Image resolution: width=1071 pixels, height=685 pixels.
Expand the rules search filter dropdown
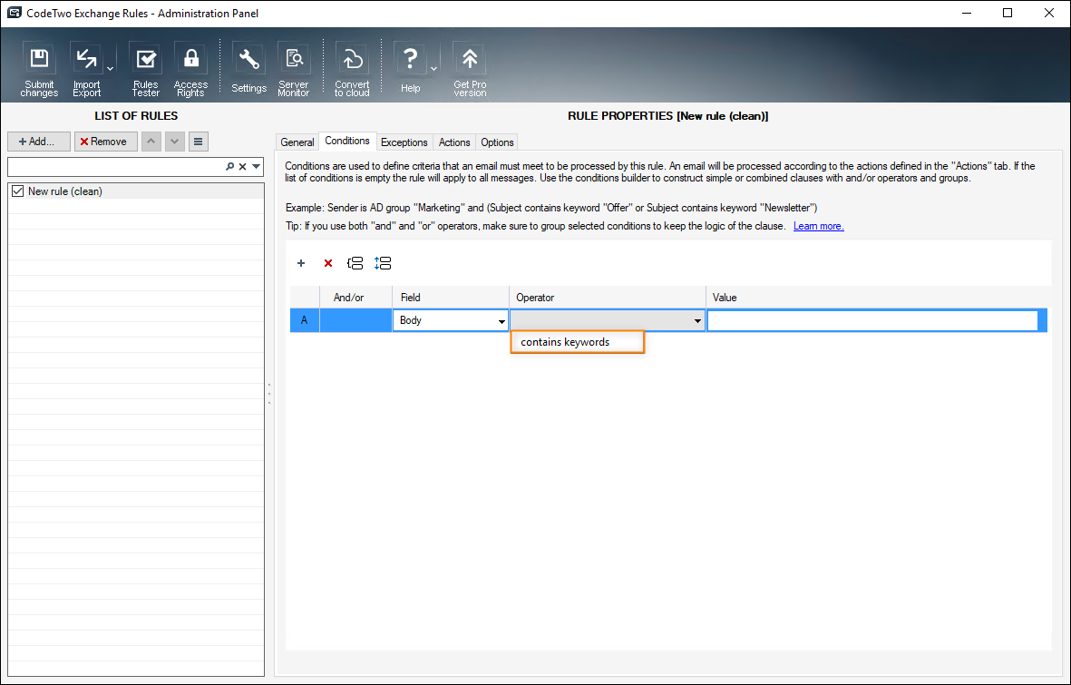click(x=256, y=166)
